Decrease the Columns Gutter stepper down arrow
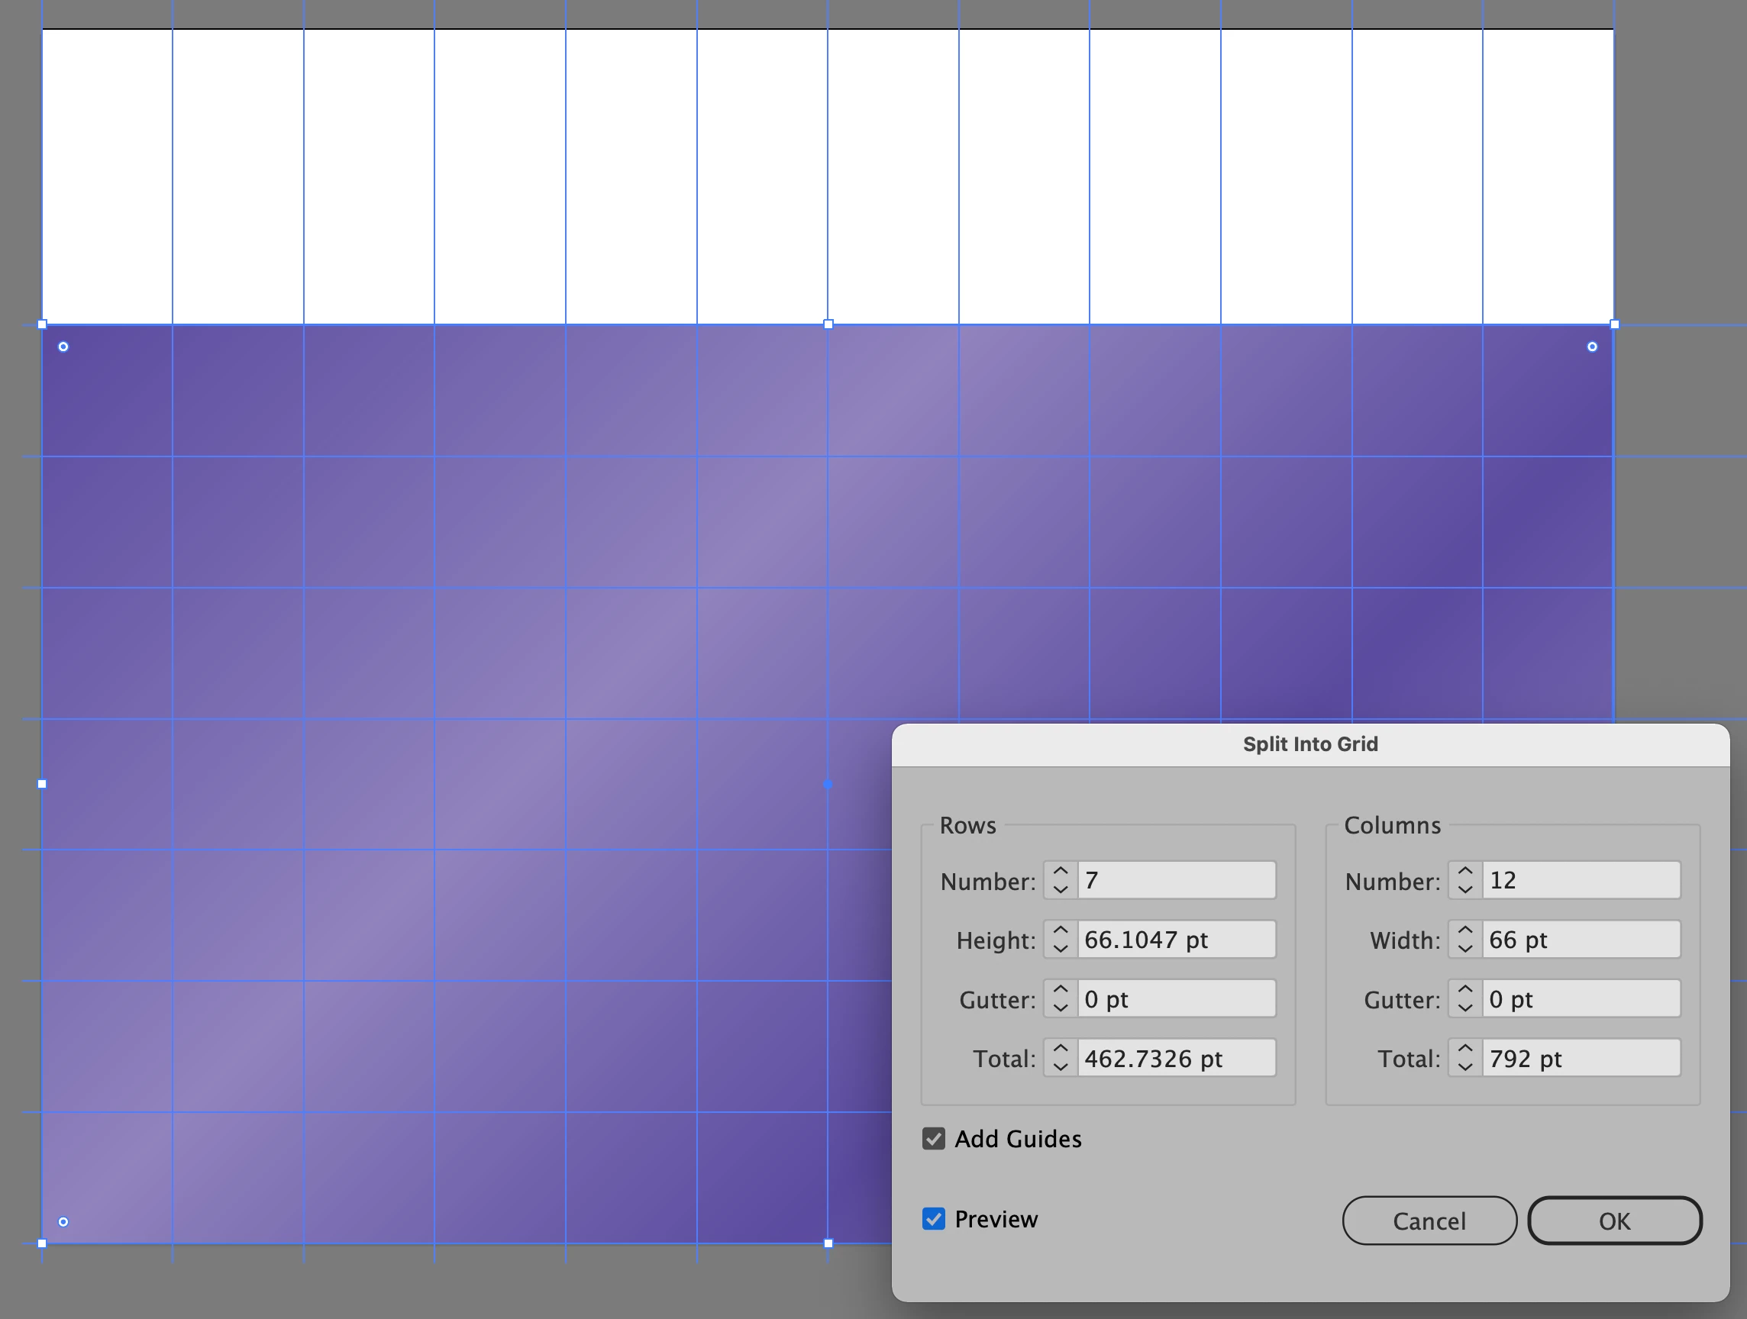Screen dimensions: 1747x1319 click(x=1465, y=1008)
